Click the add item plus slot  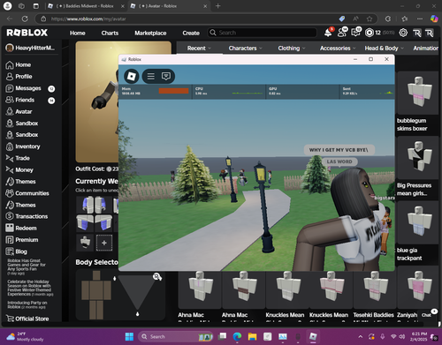pos(104,243)
